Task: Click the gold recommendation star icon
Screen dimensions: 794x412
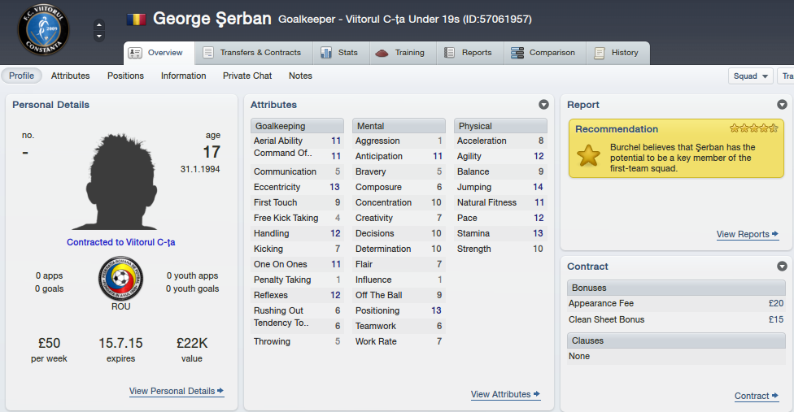Action: coord(588,155)
